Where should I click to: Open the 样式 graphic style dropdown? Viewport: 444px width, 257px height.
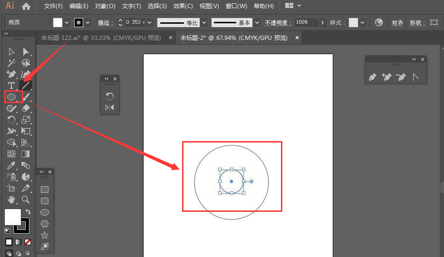pyautogui.click(x=362, y=23)
